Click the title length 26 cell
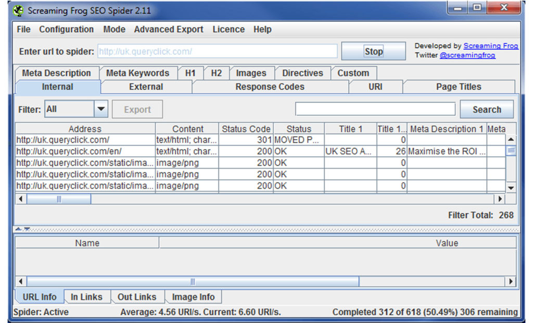This screenshot has width=533, height=323. click(391, 151)
